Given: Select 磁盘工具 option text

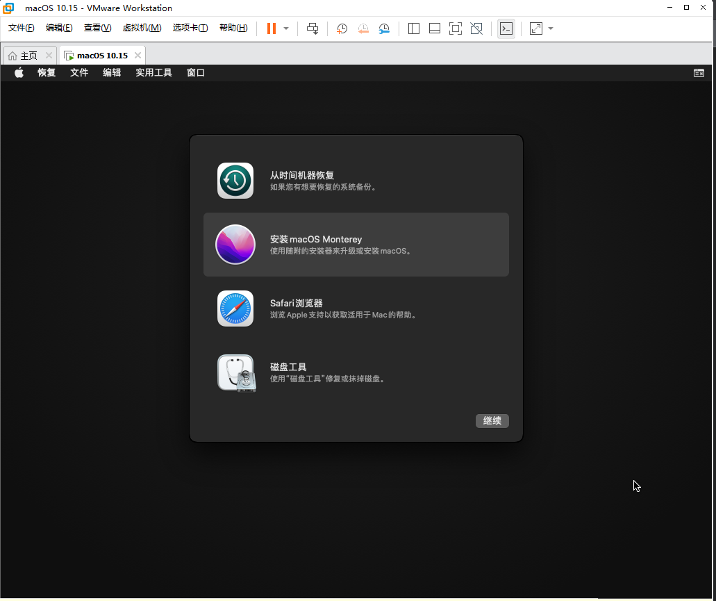Looking at the screenshot, I should pyautogui.click(x=288, y=367).
